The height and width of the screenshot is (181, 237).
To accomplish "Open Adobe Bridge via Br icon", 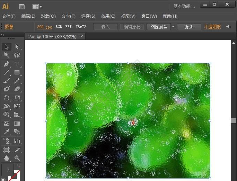I will (22, 7).
